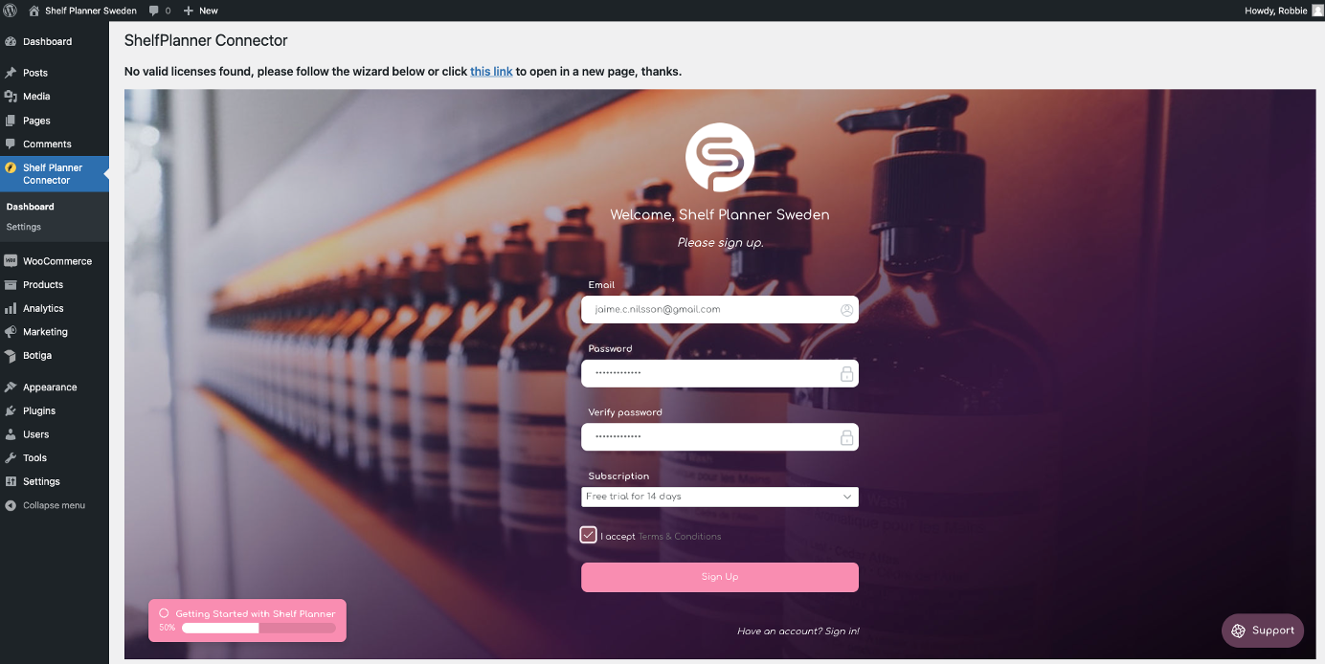Click the Shelf Planner logo above the welcome text
Viewport: 1325px width, 664px height.
point(720,157)
